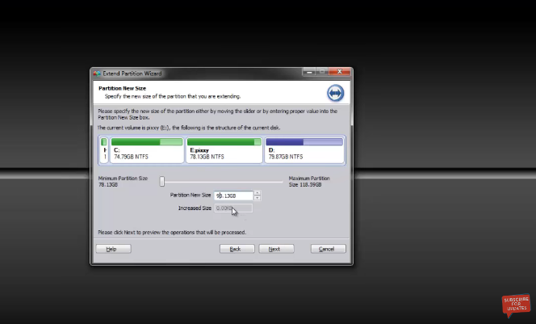
Task: Open Help for the wizard
Action: tap(112, 249)
